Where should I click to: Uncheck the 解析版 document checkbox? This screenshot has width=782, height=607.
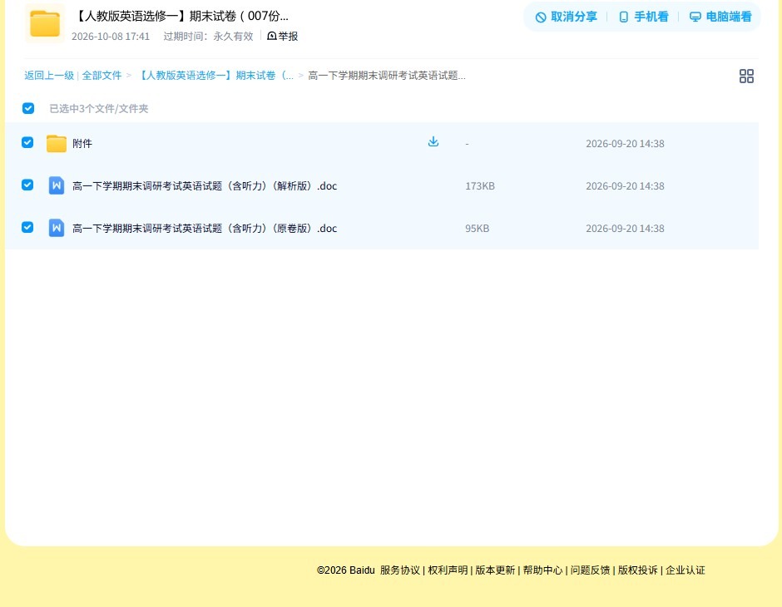27,185
